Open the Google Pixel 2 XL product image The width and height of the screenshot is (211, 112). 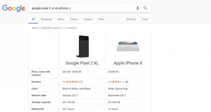[x=82, y=46]
